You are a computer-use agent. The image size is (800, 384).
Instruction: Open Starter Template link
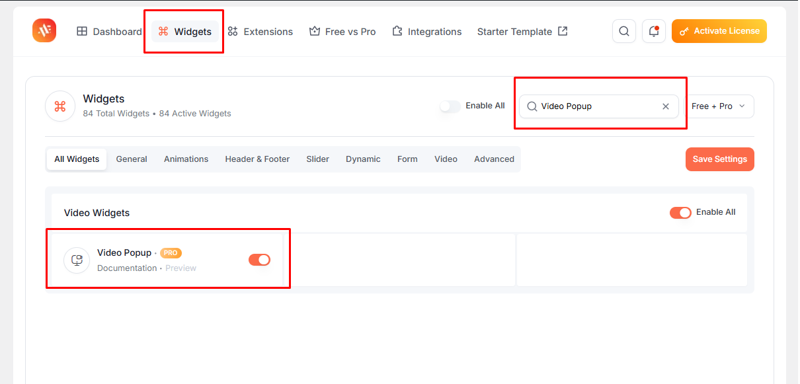(522, 32)
